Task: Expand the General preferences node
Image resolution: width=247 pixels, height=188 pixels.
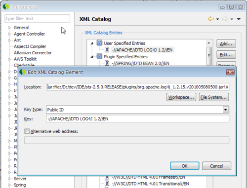Action: coord(9,28)
